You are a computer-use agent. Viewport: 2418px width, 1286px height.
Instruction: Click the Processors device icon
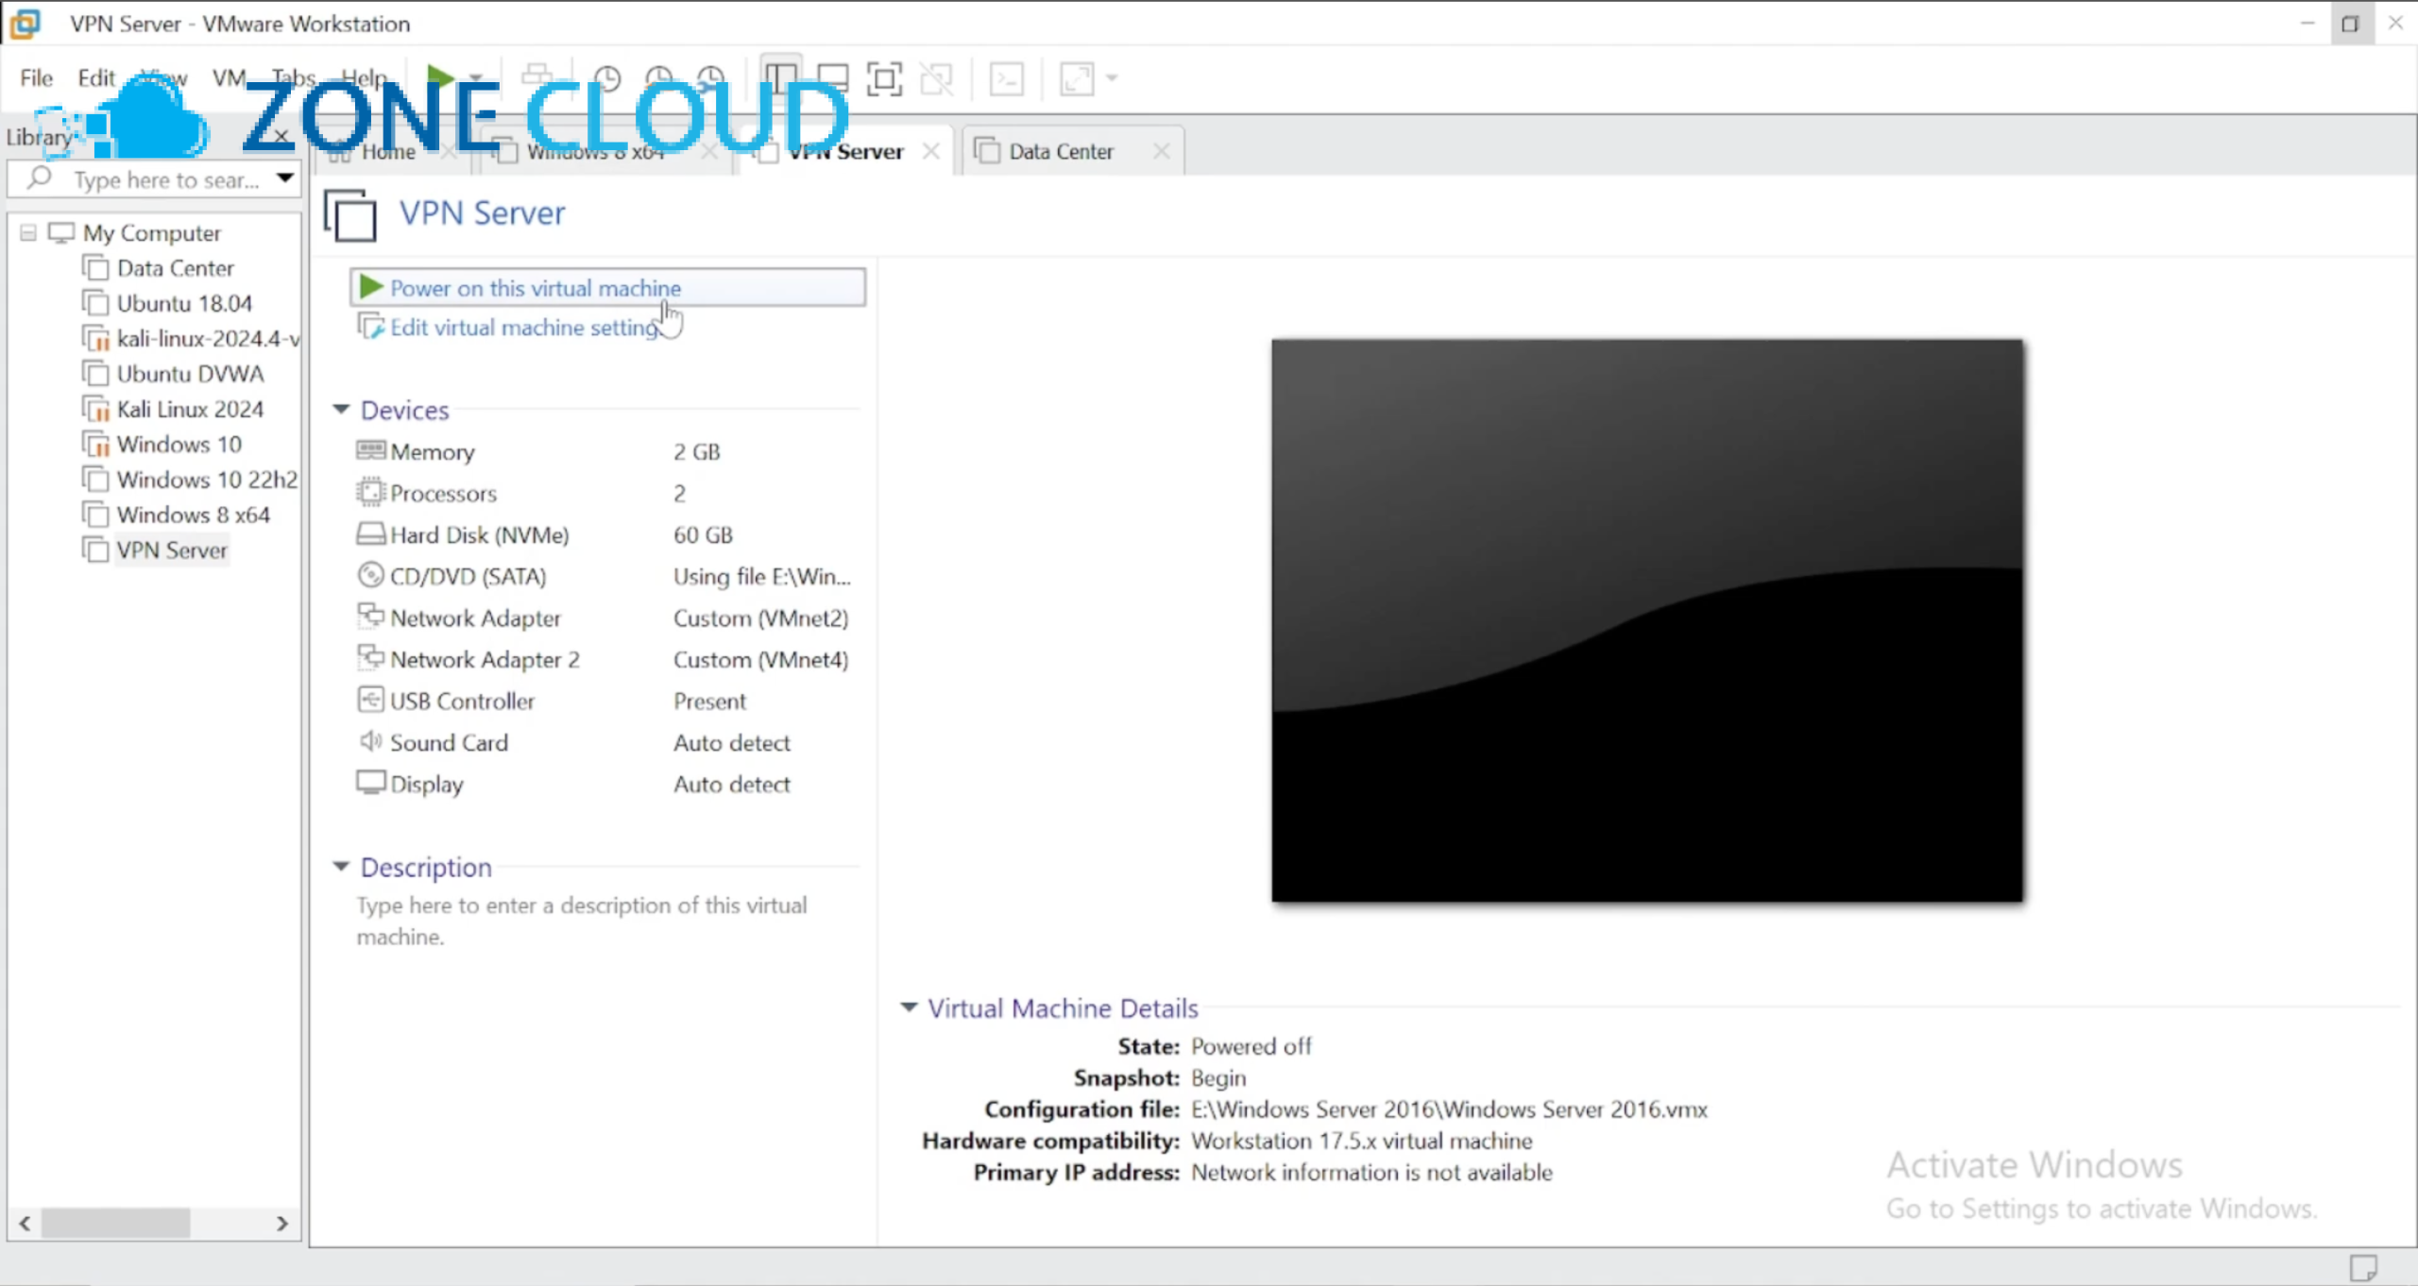tap(370, 492)
